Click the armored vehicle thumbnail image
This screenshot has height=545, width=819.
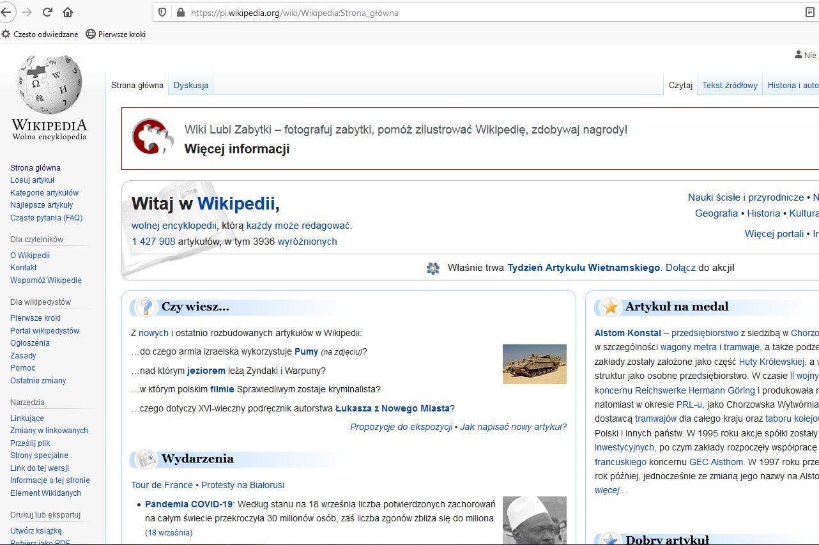tap(534, 364)
